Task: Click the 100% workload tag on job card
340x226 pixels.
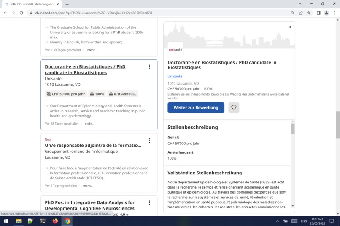Action: (97, 94)
